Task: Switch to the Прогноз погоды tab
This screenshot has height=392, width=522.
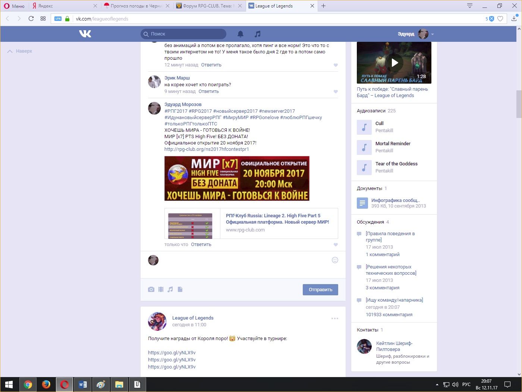Action: pos(137,6)
